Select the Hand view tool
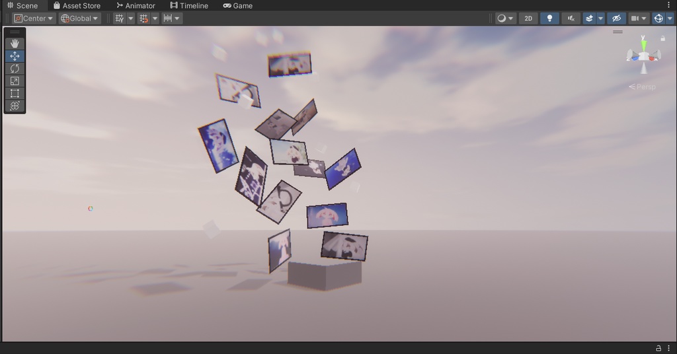Image resolution: width=677 pixels, height=354 pixels. point(15,43)
